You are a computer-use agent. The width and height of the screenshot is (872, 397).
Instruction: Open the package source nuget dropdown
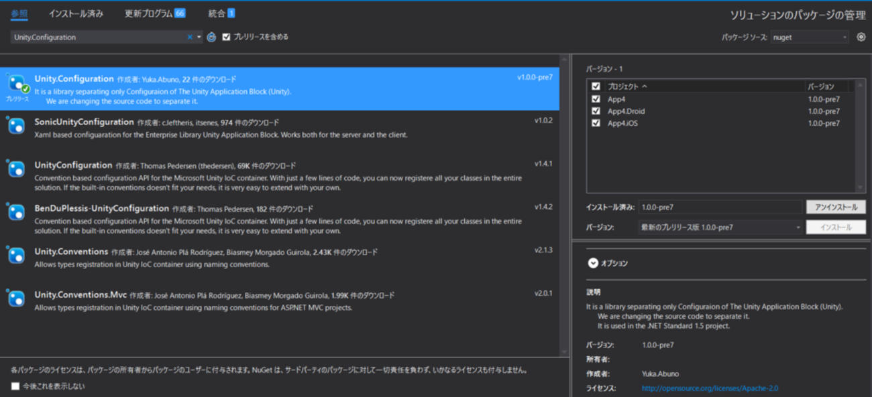810,37
